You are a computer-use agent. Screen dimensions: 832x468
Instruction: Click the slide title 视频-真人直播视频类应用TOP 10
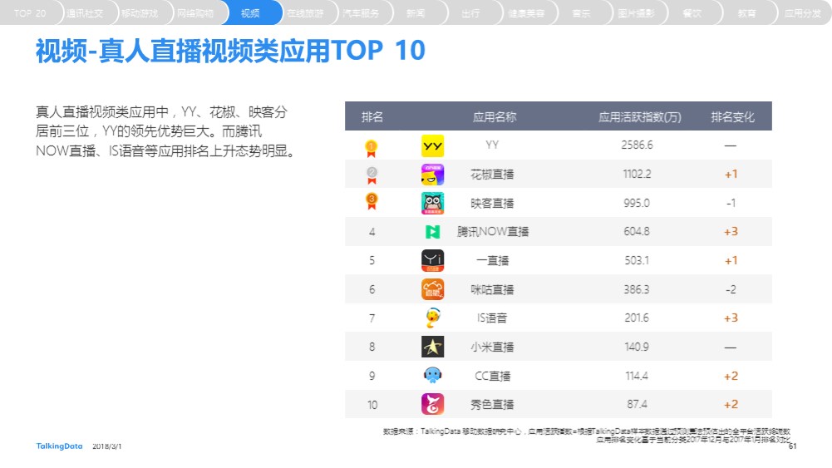tap(230, 51)
